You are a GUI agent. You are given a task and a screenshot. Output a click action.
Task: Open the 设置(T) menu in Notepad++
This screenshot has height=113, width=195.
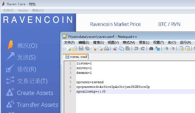click(158, 43)
